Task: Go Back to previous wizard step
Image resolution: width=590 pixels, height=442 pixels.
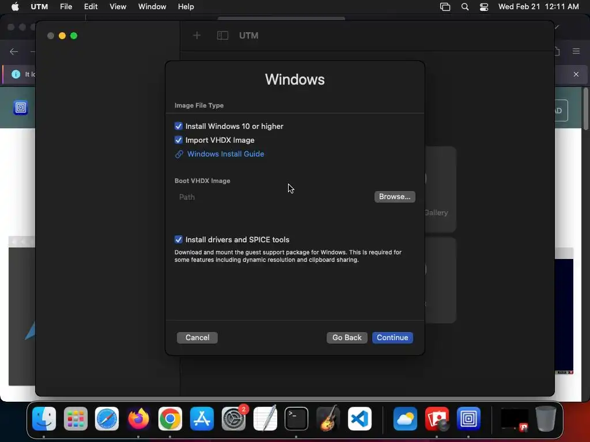Action: pyautogui.click(x=346, y=337)
